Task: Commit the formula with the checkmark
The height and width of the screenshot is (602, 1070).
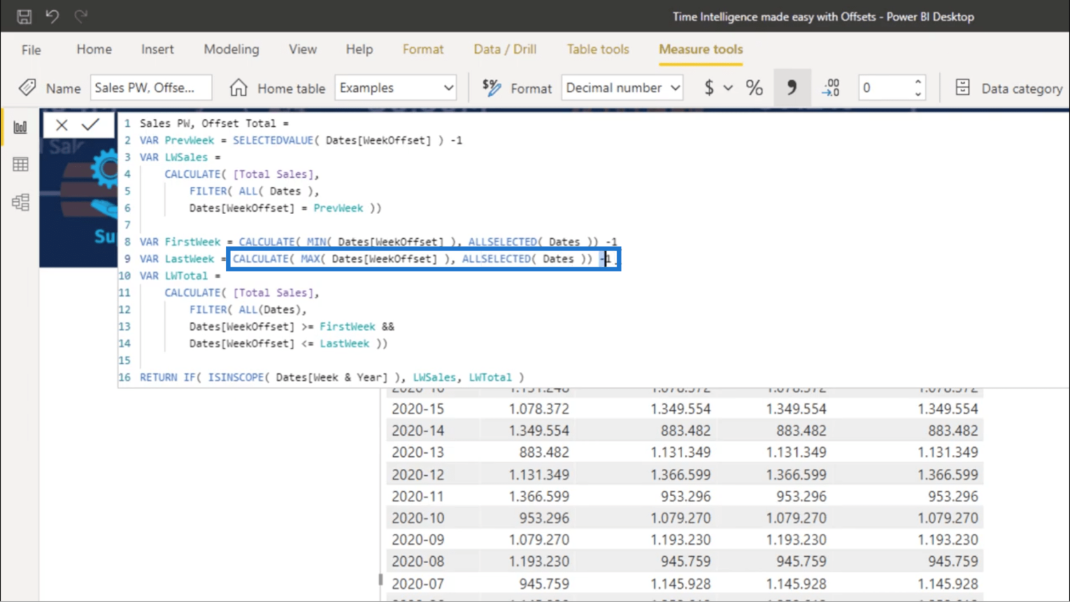Action: [90, 125]
